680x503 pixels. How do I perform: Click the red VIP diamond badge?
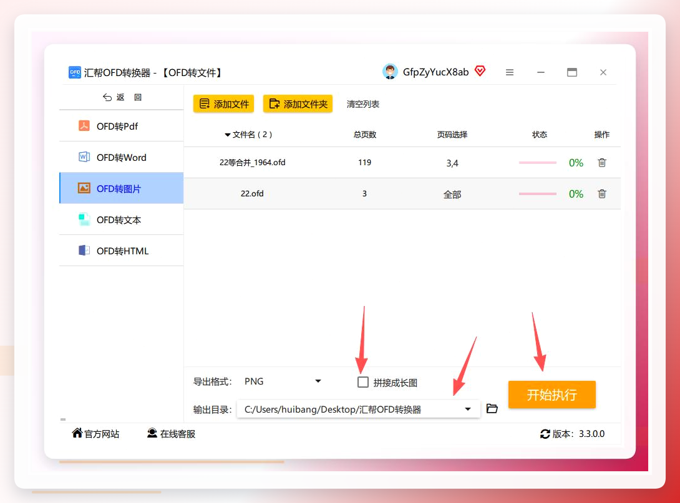tap(480, 70)
